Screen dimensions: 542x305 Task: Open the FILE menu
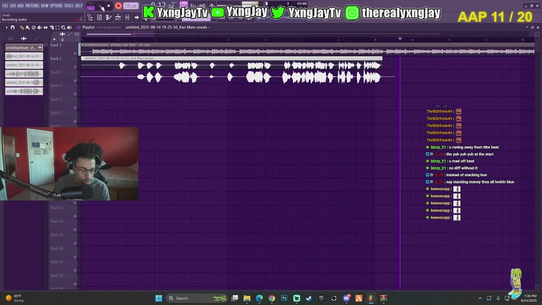(x=5, y=6)
